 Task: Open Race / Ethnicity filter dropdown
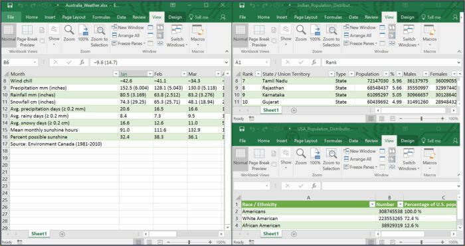coord(372,205)
